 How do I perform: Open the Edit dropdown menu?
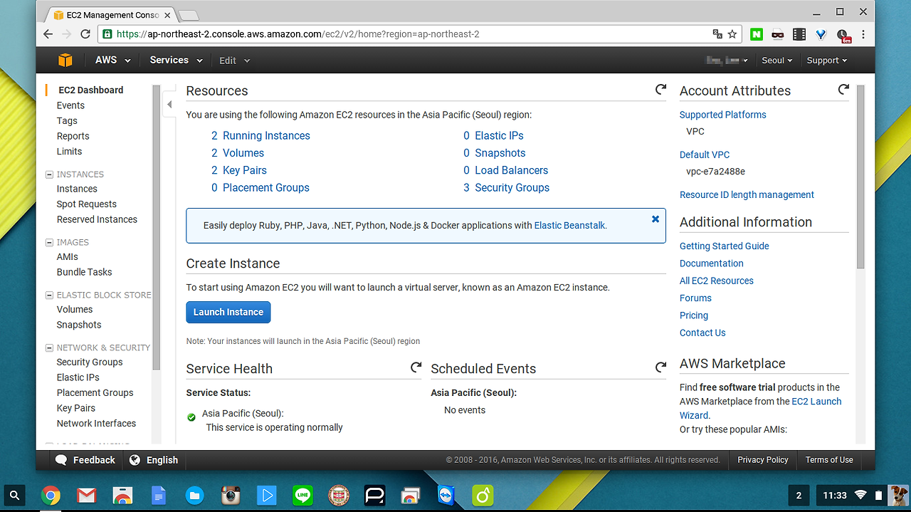click(x=235, y=61)
